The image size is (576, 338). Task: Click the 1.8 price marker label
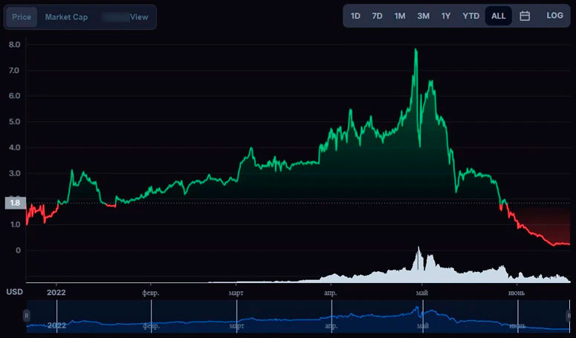pyautogui.click(x=15, y=203)
